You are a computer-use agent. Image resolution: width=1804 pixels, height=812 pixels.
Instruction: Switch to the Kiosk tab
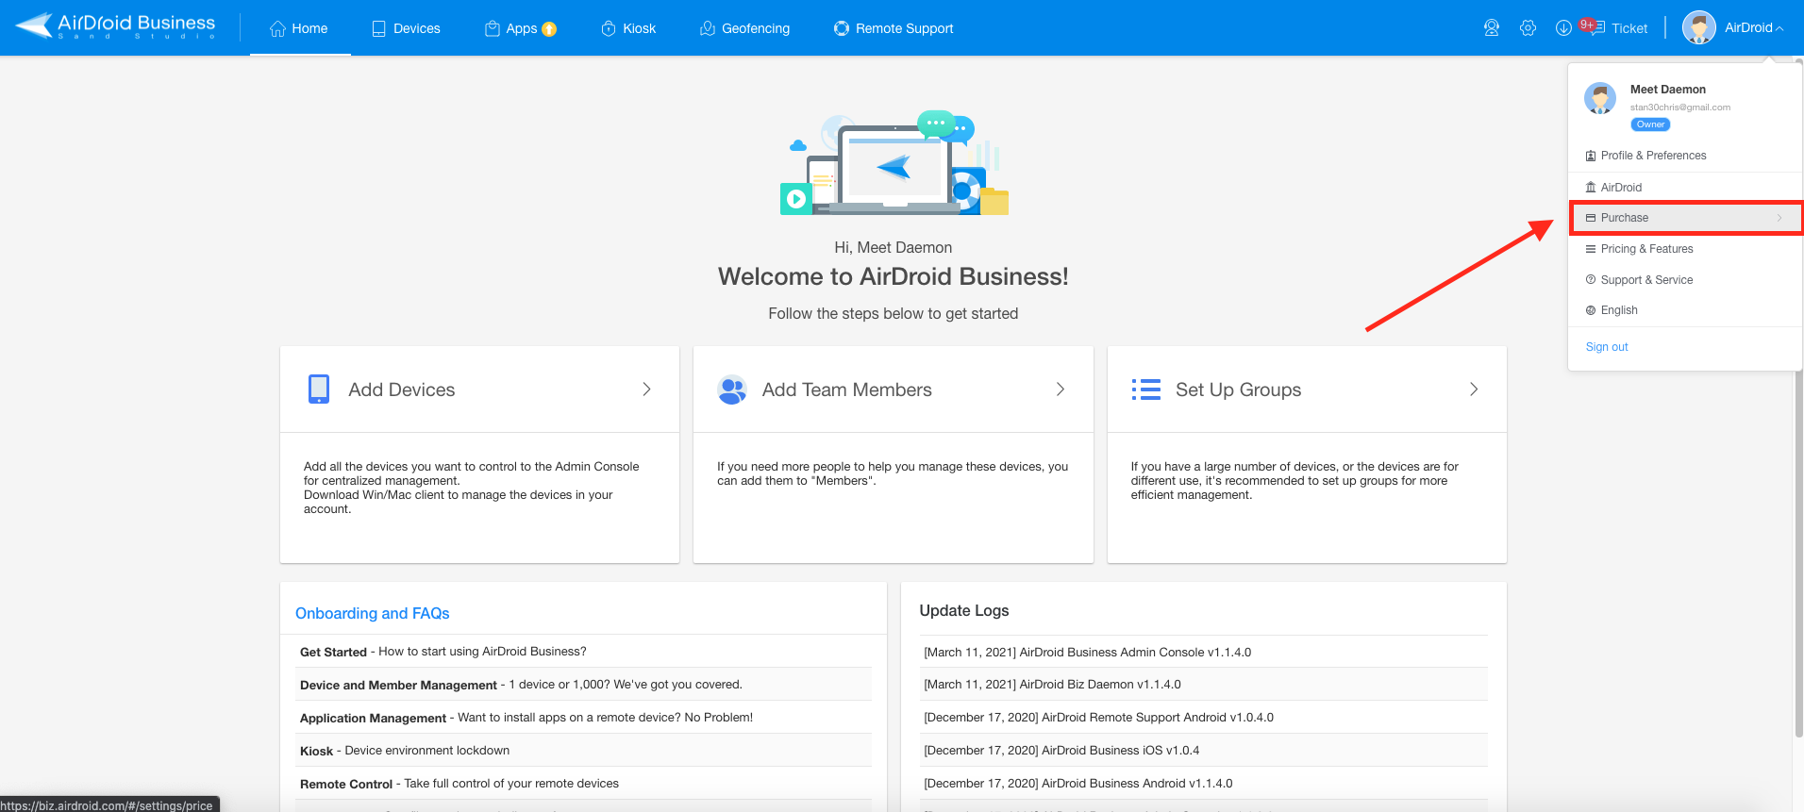point(628,28)
